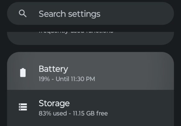This screenshot has height=126, width=181.
Task: Click the "Search settings" placeholder text
Action: pyautogui.click(x=69, y=14)
